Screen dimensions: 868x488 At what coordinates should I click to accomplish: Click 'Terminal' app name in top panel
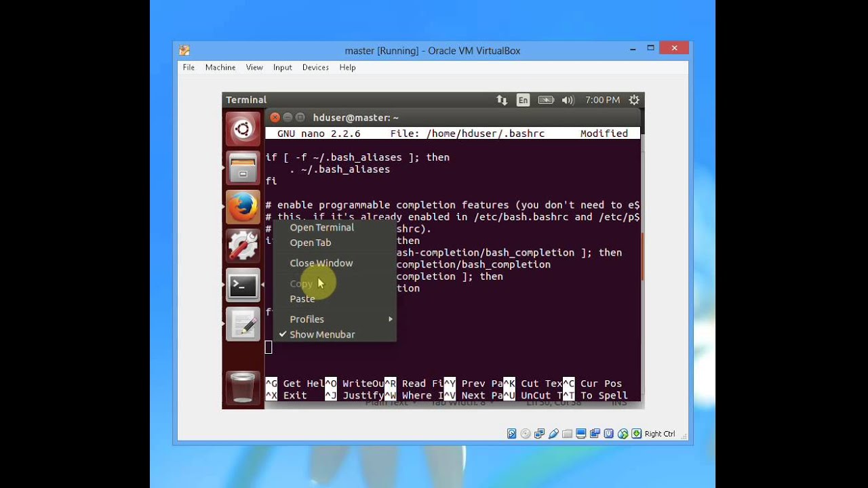tap(246, 100)
